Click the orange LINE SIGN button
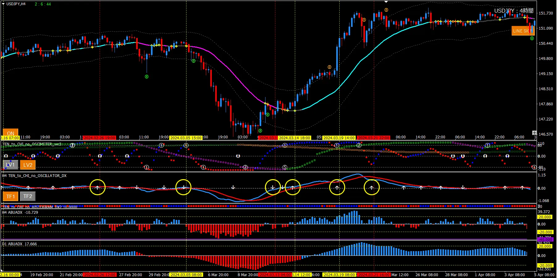Viewport: 557px width, 278px height. pos(523,31)
